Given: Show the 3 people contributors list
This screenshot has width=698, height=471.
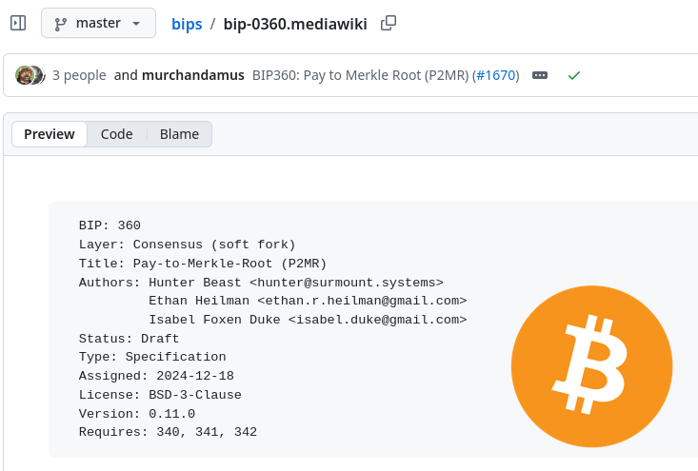Looking at the screenshot, I should pos(79,75).
